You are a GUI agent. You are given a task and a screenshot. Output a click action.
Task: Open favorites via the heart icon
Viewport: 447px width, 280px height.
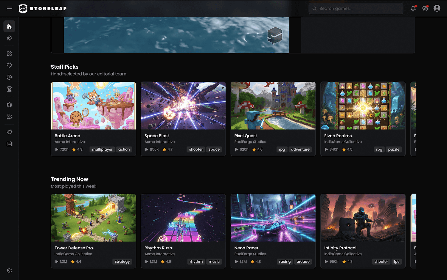tap(9, 65)
